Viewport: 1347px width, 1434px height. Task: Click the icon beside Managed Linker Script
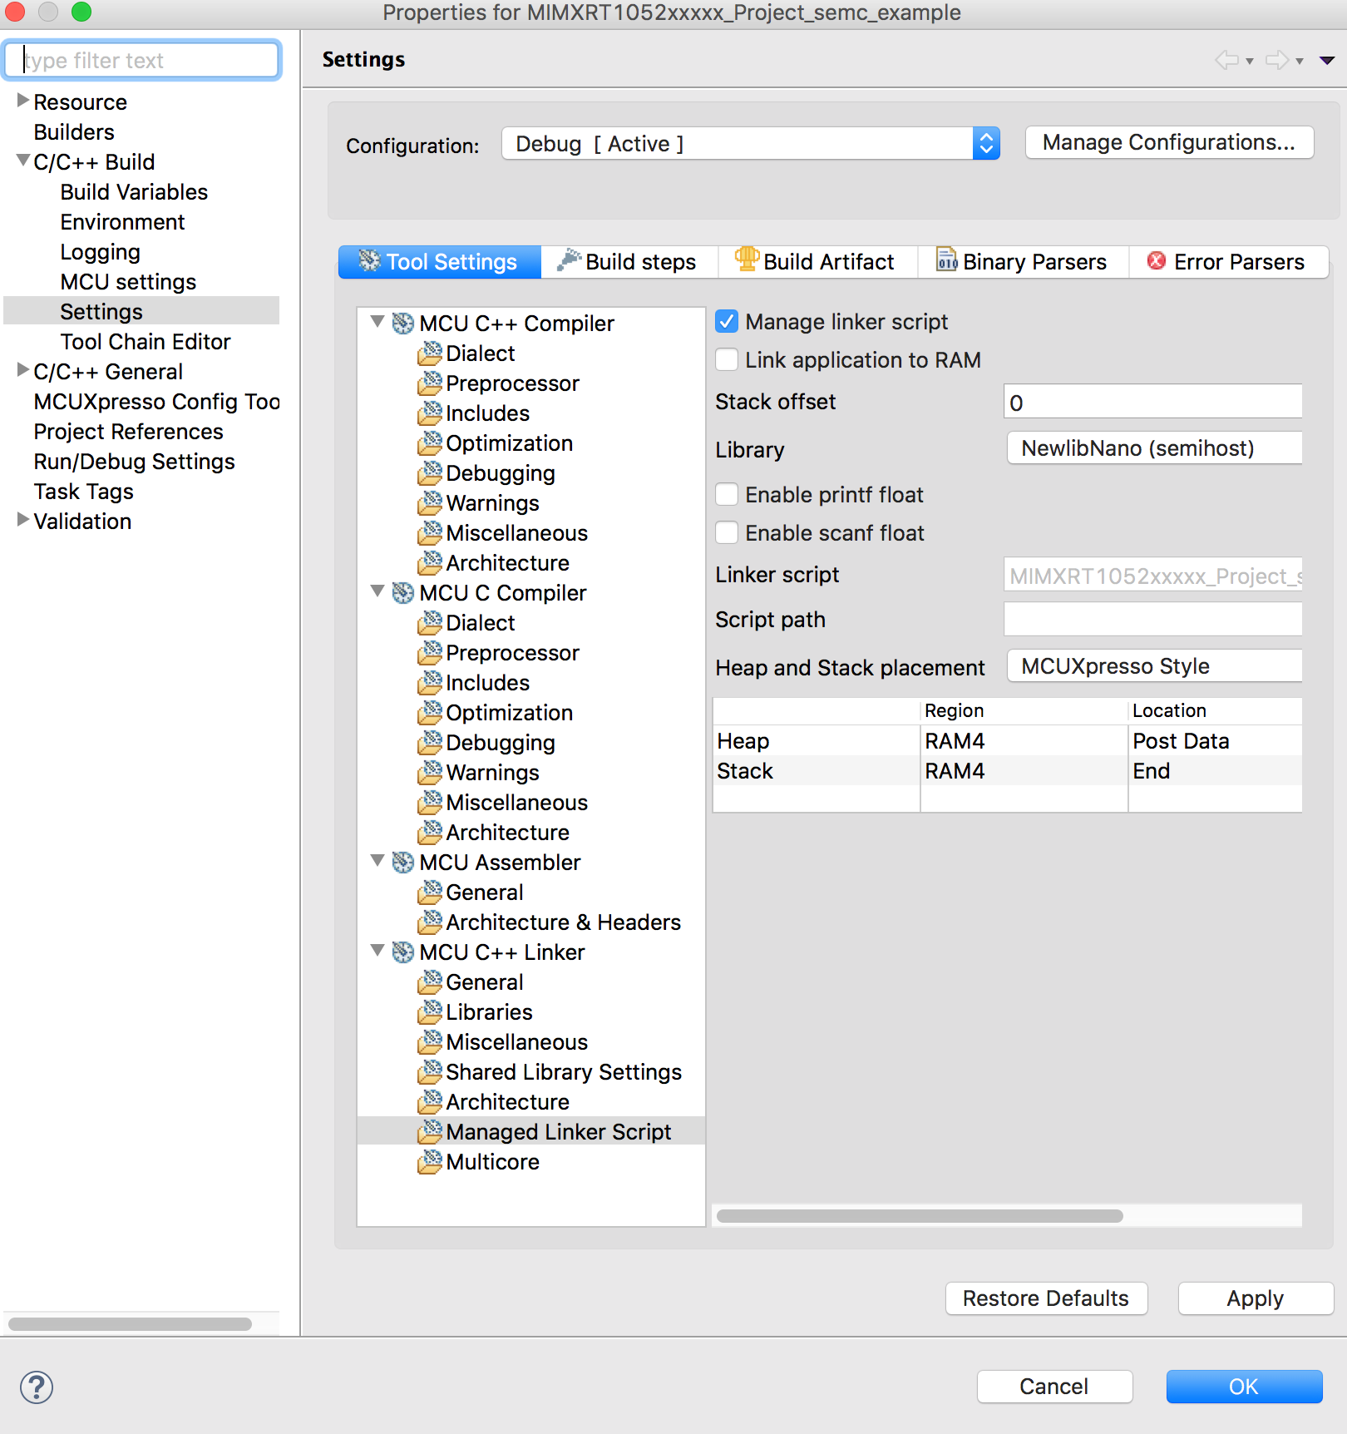coord(430,1131)
